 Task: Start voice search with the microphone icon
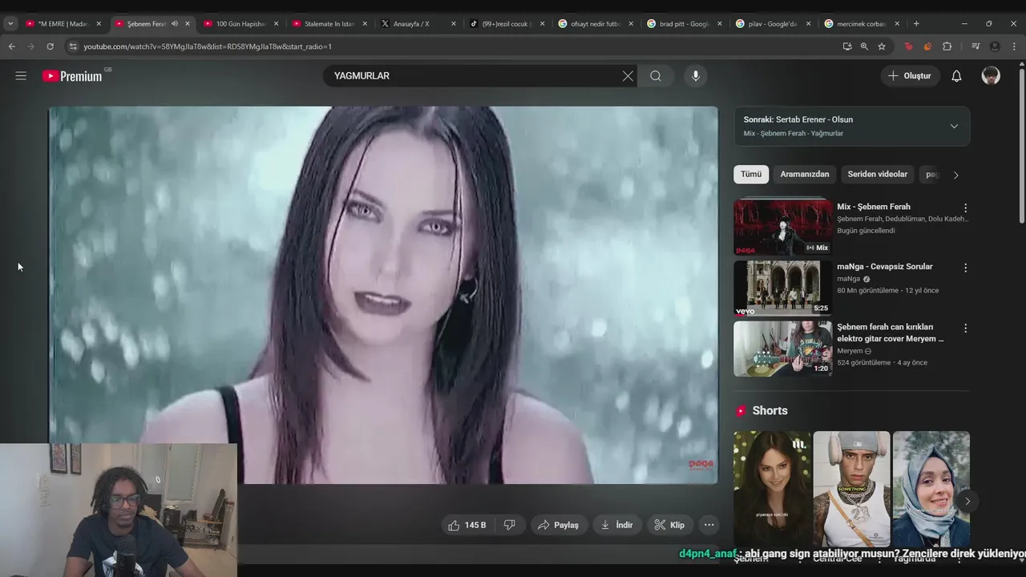coord(696,76)
